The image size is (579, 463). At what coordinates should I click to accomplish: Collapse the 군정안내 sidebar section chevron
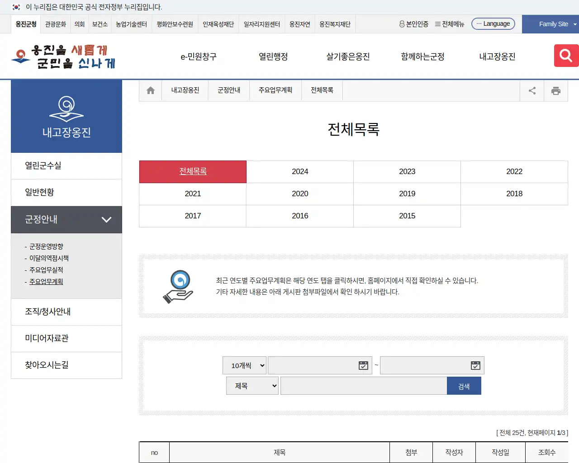point(107,220)
